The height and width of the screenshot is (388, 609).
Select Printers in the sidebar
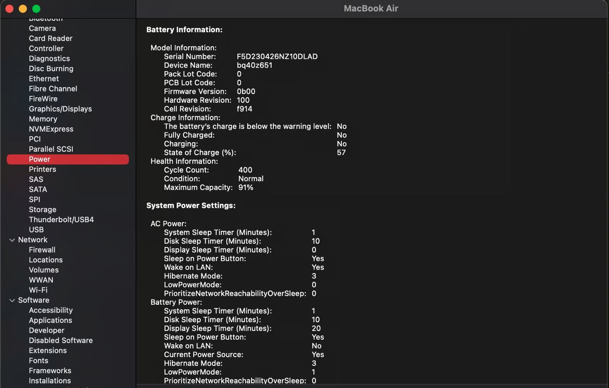[43, 169]
